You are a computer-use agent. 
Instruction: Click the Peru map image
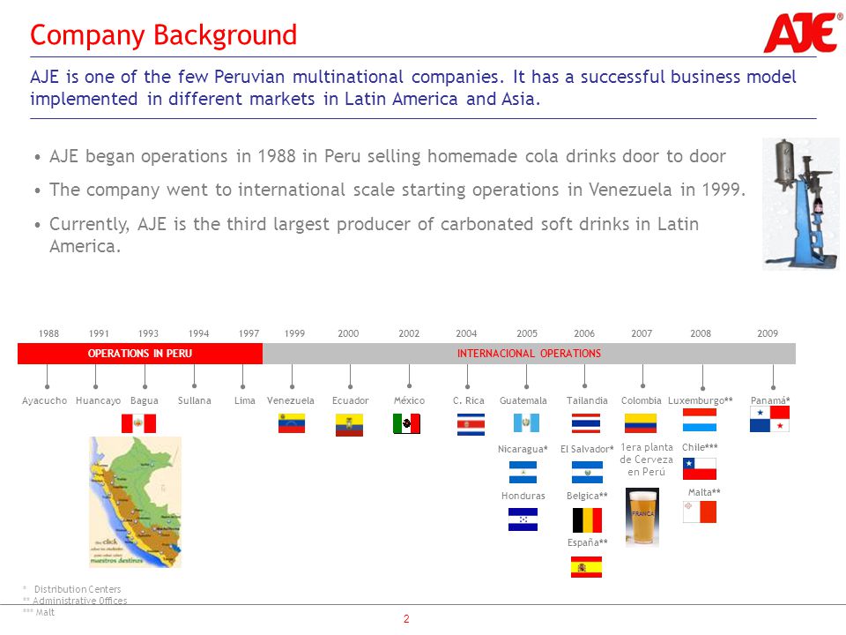point(136,502)
